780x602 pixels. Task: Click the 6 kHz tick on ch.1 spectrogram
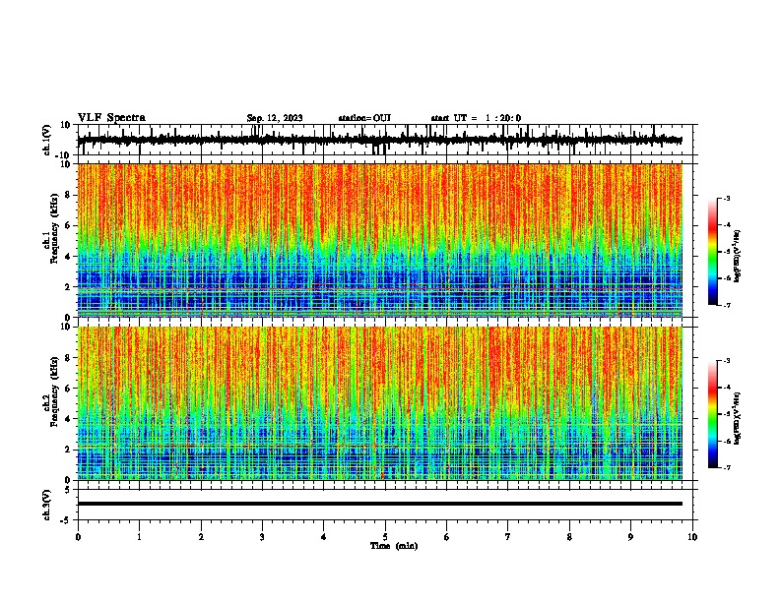point(68,225)
